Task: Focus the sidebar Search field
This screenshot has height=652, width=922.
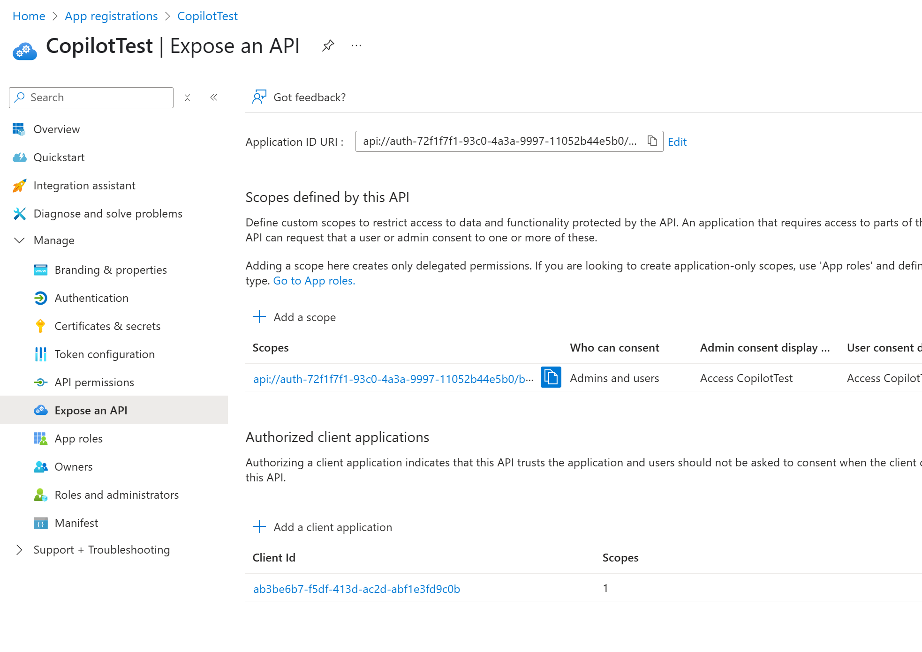Action: tap(91, 97)
